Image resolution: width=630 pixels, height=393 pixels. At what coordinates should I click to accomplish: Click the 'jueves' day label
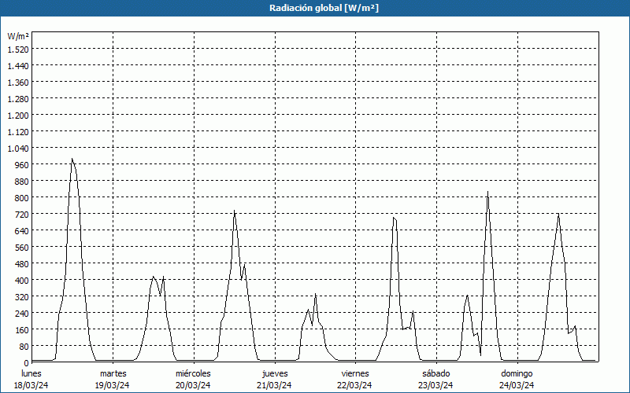[275, 373]
